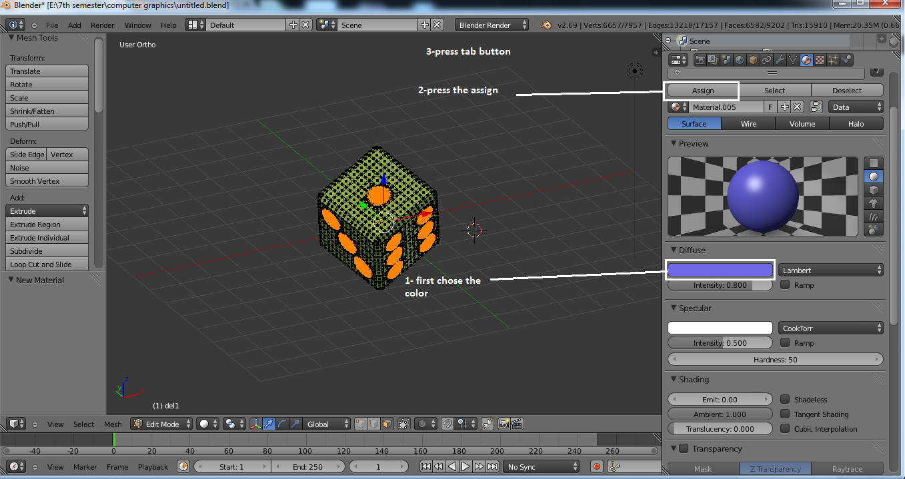Open the Object properties cube icon
This screenshot has height=479, width=905.
coord(754,60)
